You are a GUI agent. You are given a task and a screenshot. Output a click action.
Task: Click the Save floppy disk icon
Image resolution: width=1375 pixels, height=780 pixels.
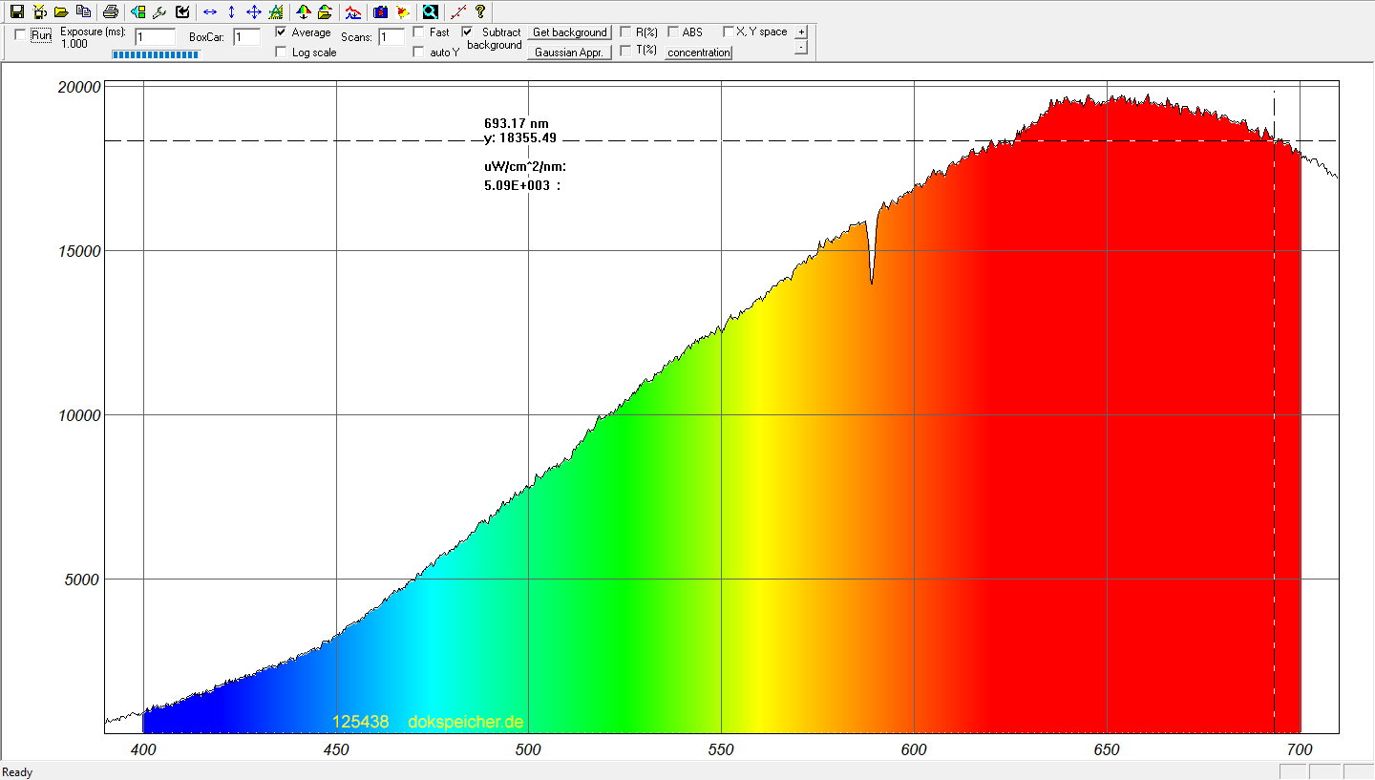click(x=17, y=12)
